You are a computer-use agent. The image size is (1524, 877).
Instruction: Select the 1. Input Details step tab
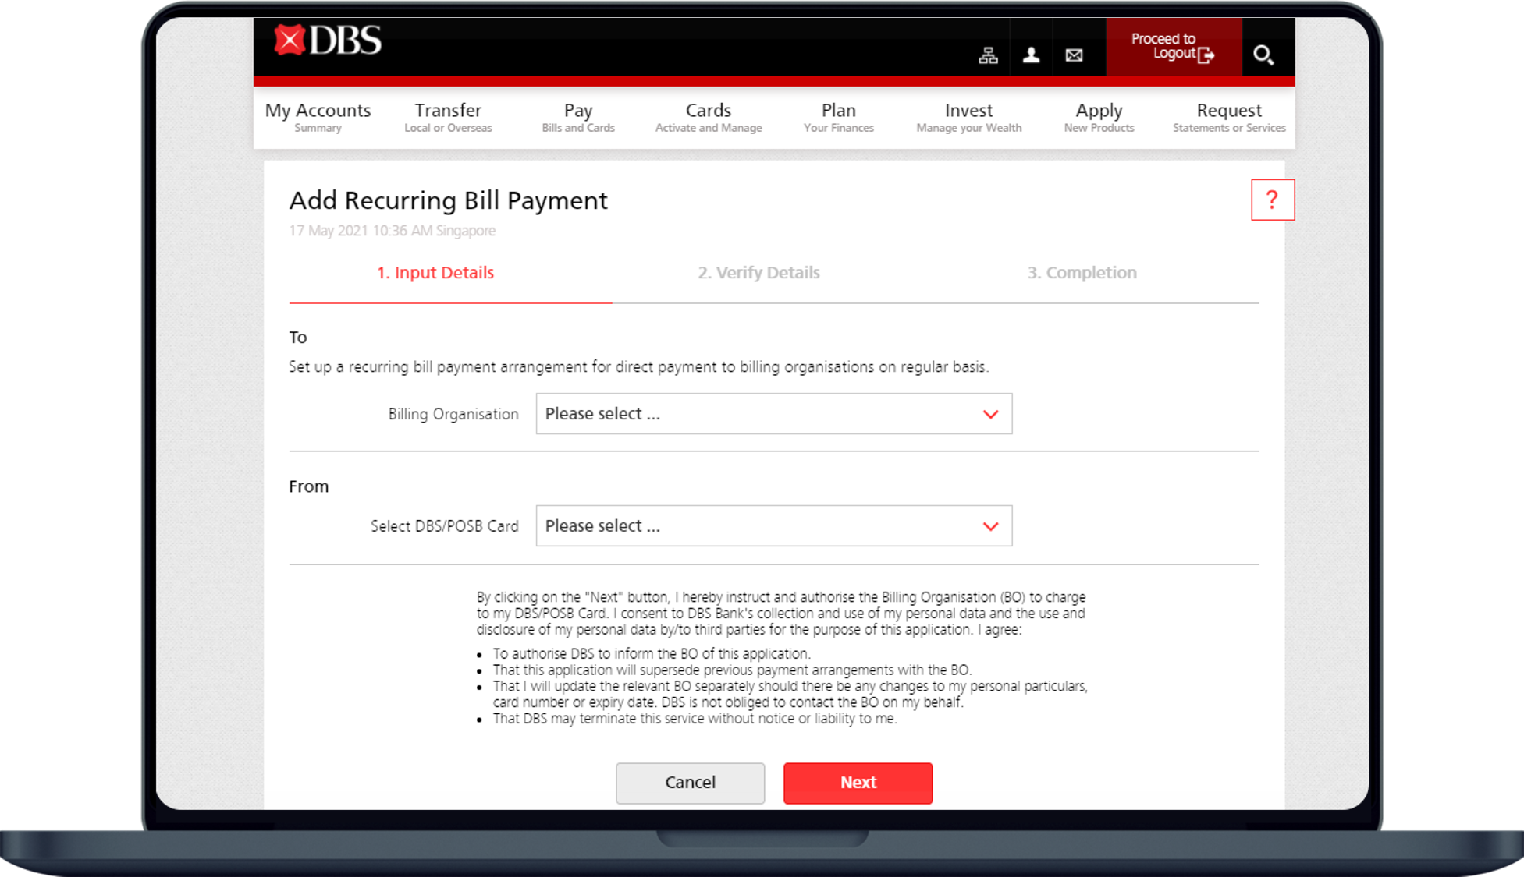coord(435,273)
